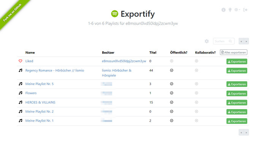Click the Exportify heading text

[x=138, y=14]
